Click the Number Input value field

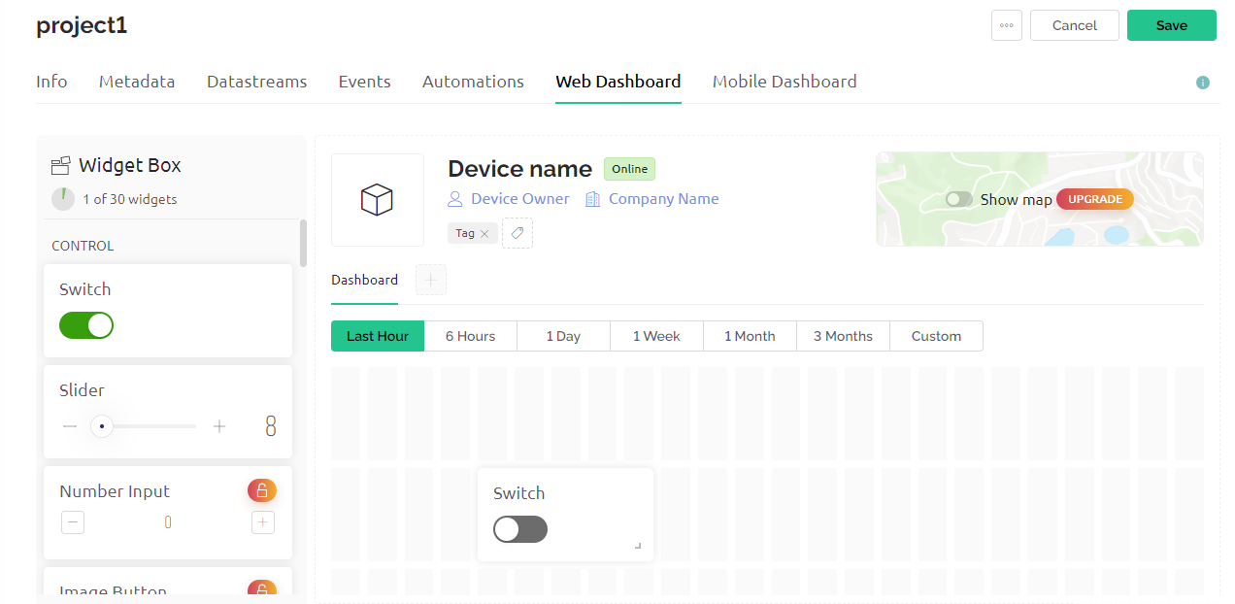tap(168, 522)
